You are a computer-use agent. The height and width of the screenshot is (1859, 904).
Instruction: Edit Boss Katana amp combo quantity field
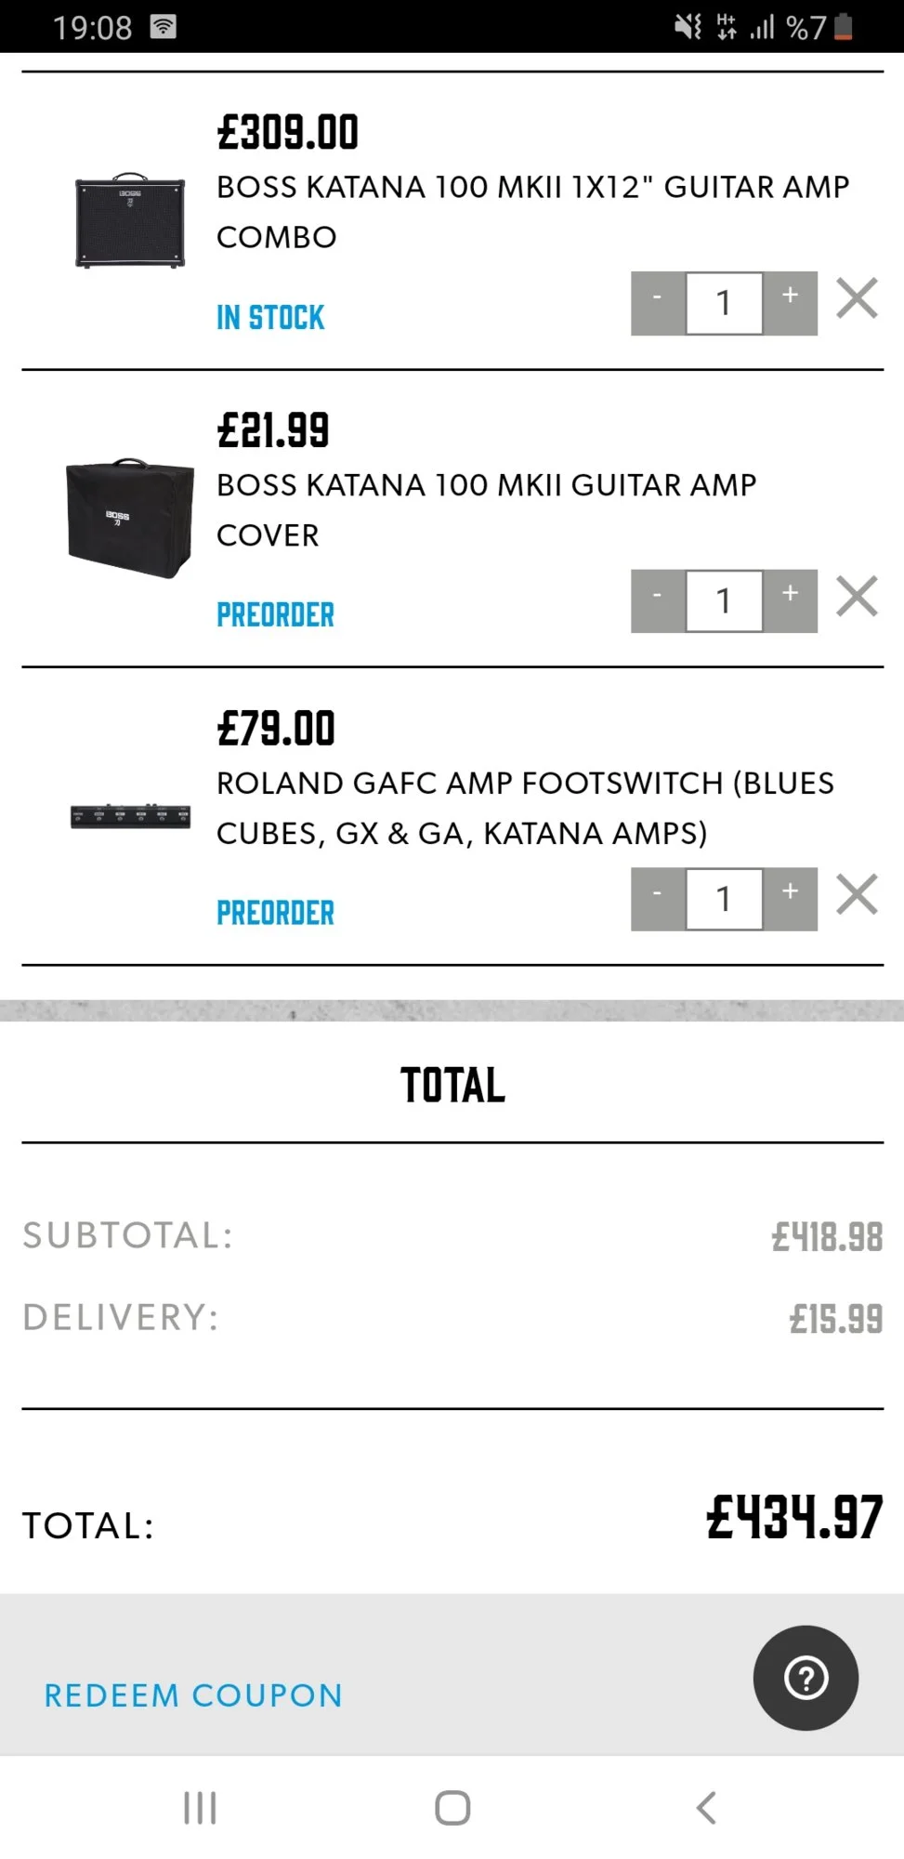tap(724, 303)
